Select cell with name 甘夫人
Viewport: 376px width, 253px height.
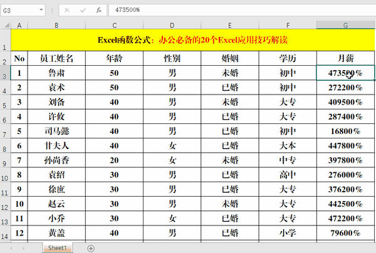click(56, 146)
